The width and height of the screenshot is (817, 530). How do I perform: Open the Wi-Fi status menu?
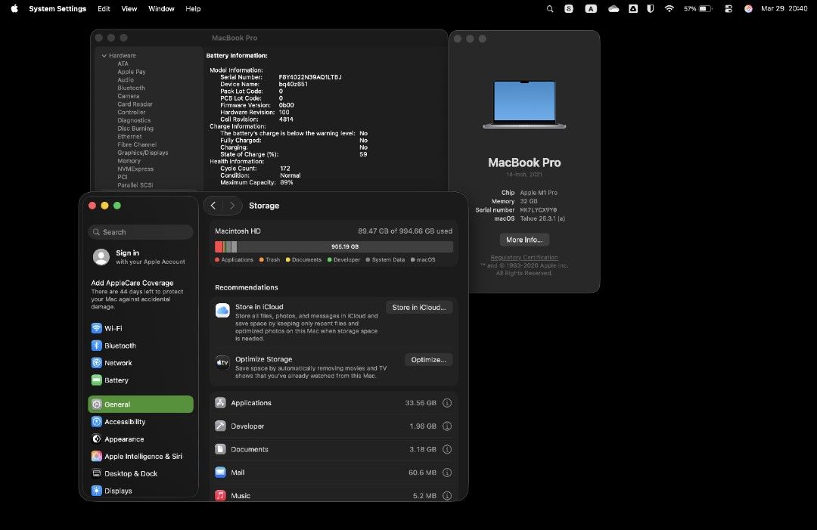669,9
